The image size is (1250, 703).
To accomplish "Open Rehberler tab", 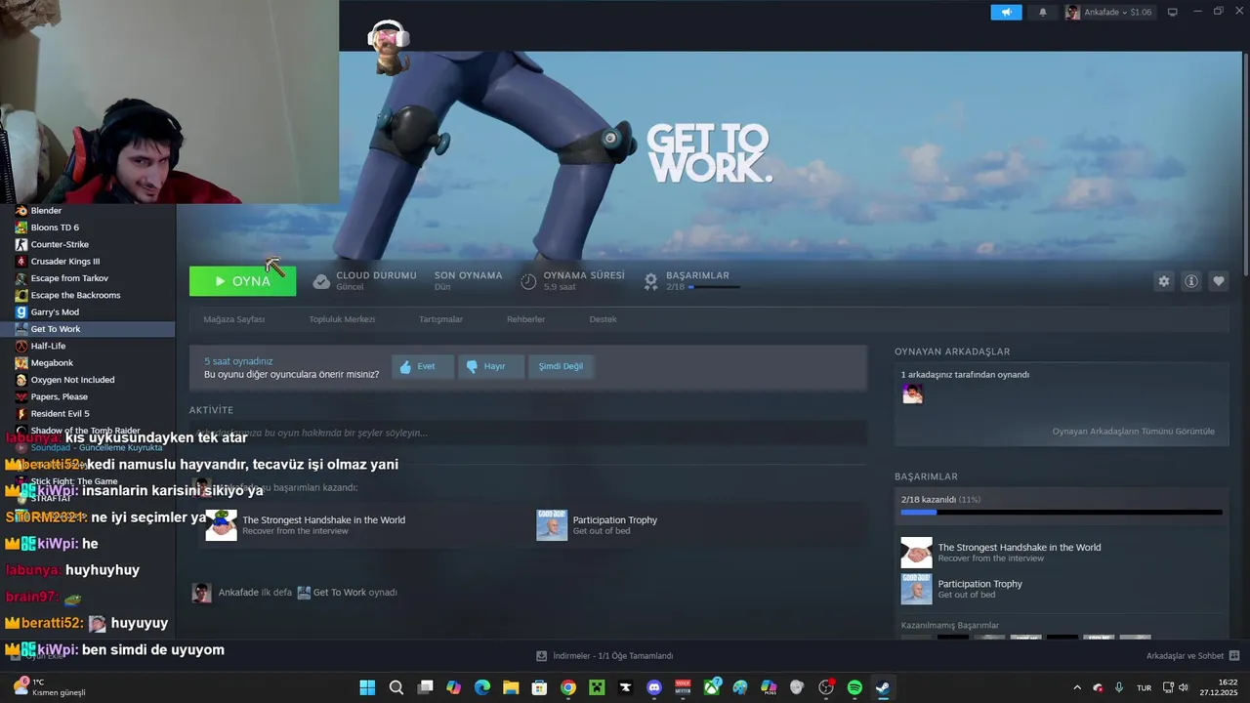I will click(525, 319).
